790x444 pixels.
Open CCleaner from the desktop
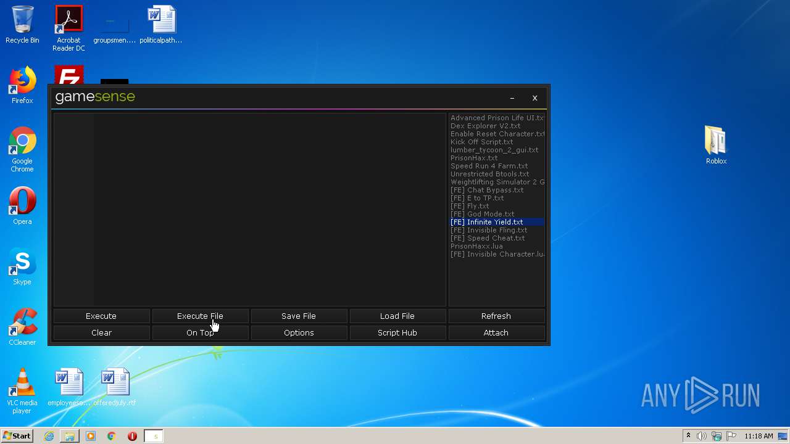[x=22, y=327]
